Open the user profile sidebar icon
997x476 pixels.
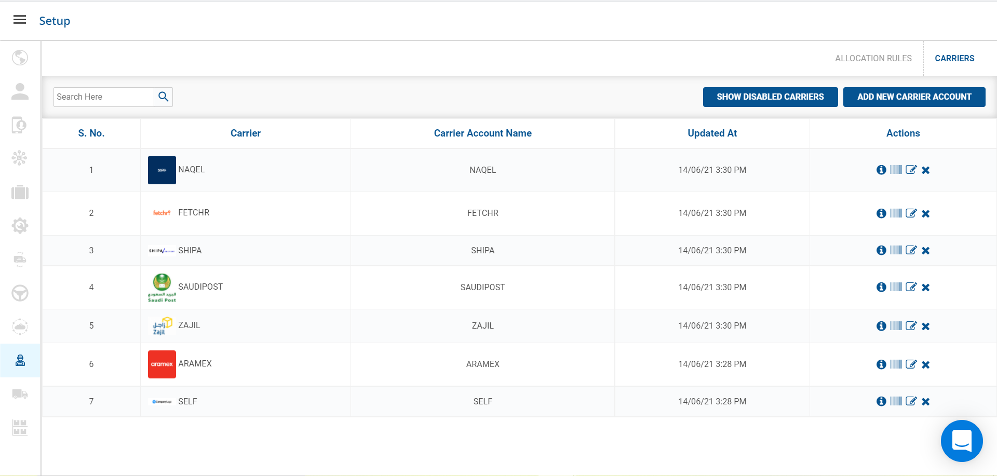point(20,91)
